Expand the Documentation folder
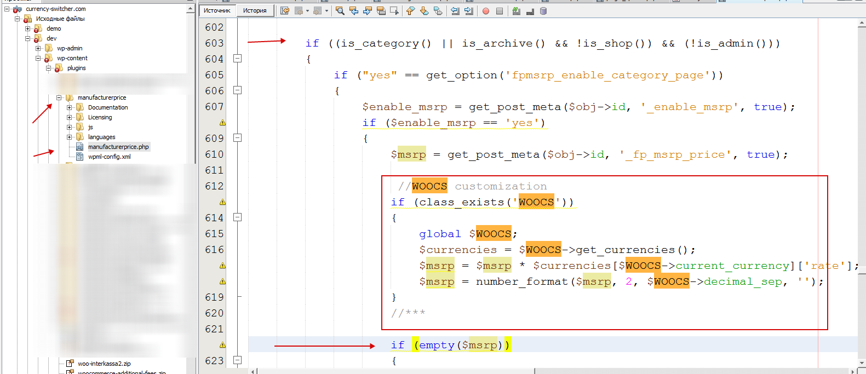The height and width of the screenshot is (374, 866). 70,107
